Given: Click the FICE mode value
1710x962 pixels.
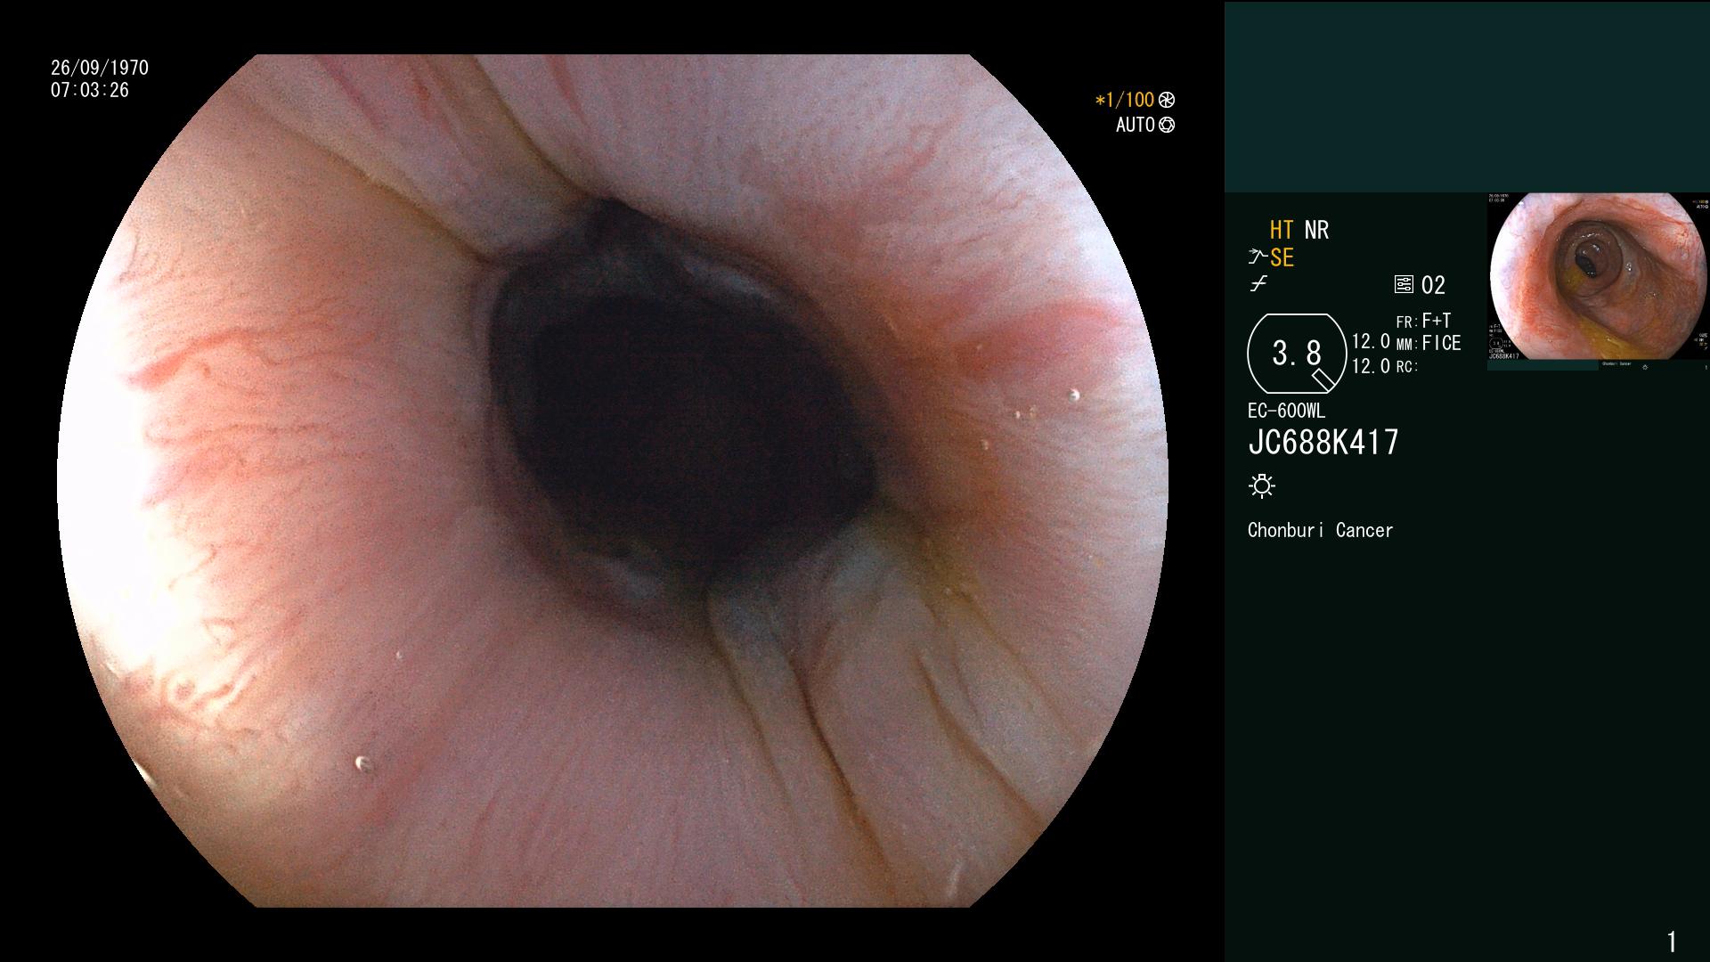Looking at the screenshot, I should coord(1441,343).
